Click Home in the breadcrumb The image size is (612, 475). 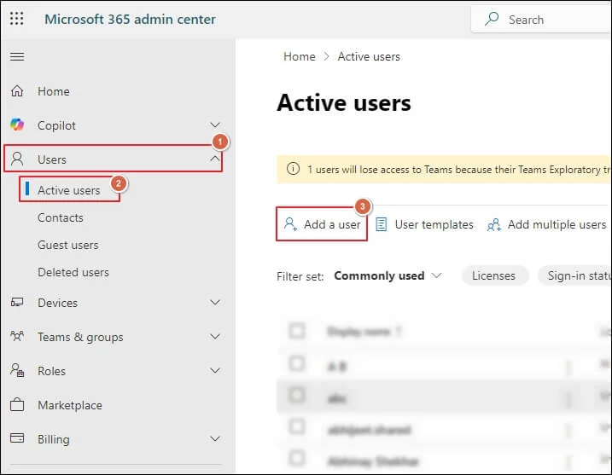point(299,56)
